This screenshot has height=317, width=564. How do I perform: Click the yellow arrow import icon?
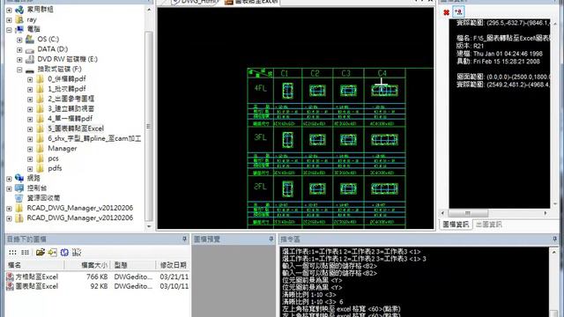click(52, 253)
